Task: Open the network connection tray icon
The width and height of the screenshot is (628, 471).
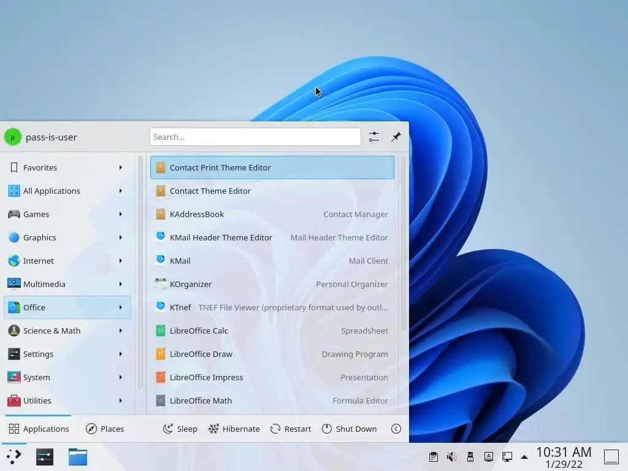Action: [507, 456]
